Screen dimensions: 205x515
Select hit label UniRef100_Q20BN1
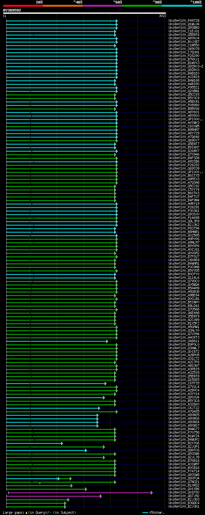(x=184, y=91)
